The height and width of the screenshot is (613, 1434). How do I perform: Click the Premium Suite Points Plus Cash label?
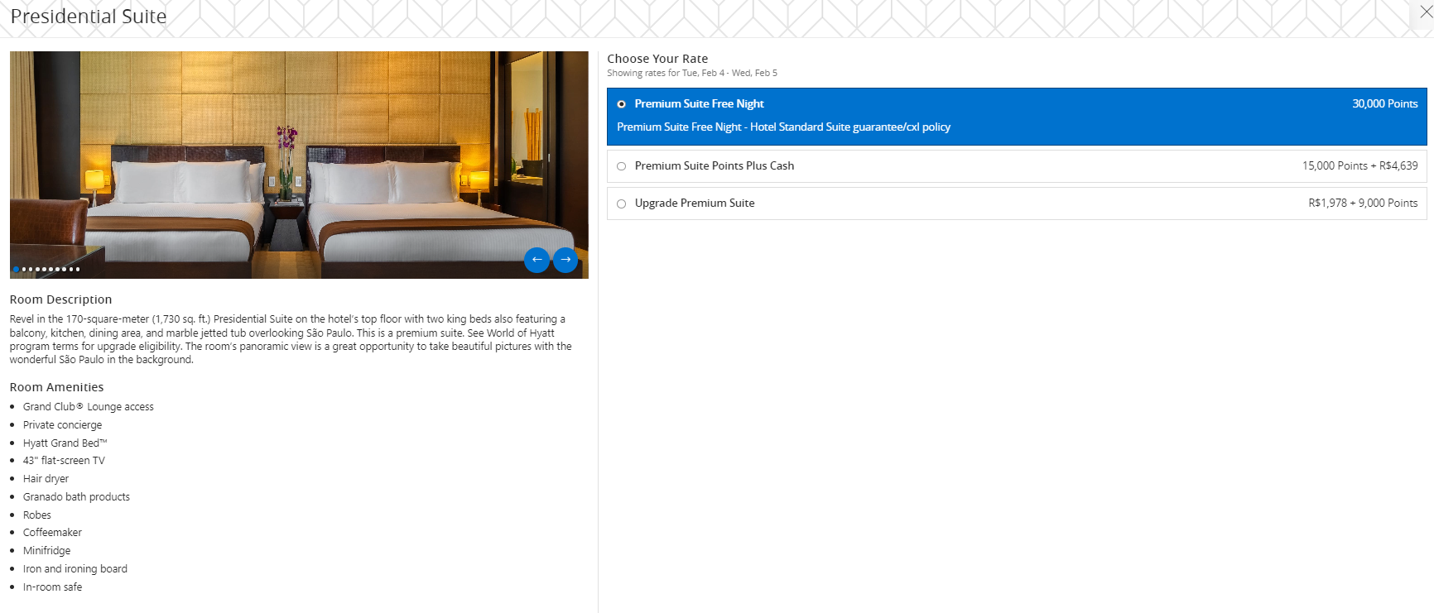[x=714, y=165]
